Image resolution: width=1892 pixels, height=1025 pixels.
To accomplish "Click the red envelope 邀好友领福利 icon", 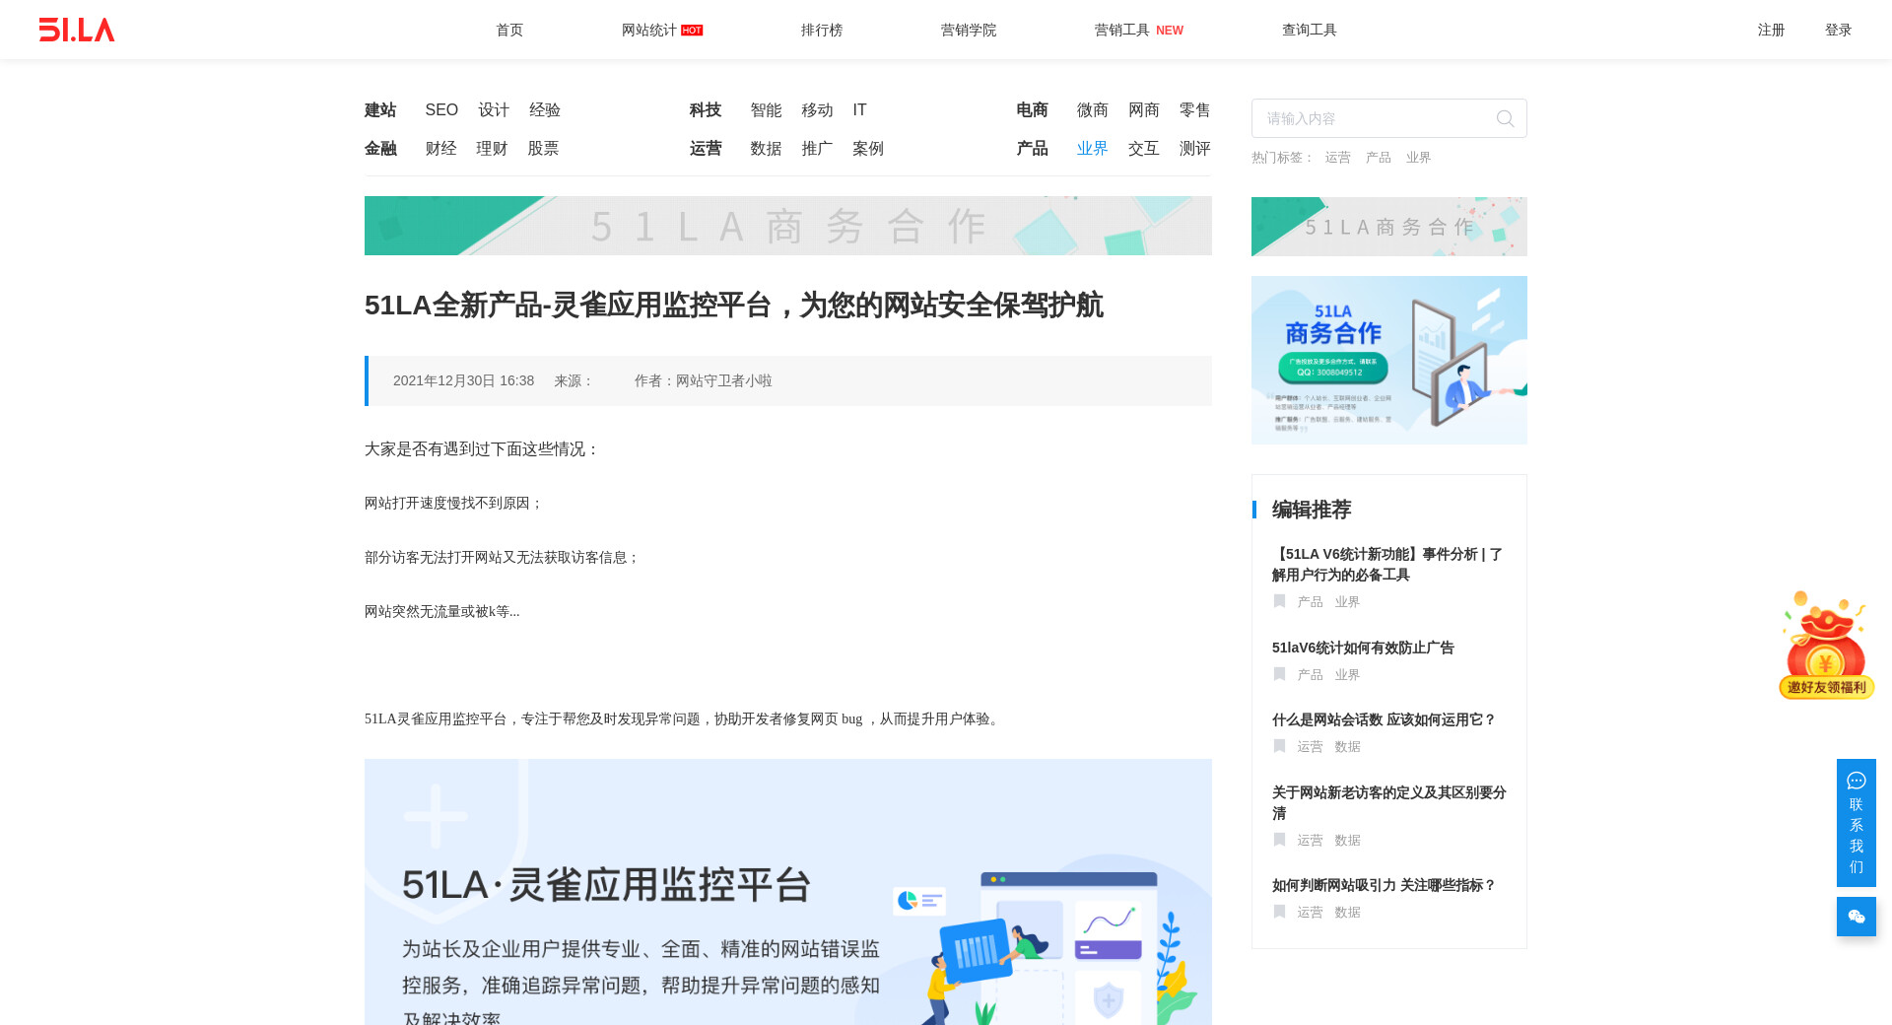I will pyautogui.click(x=1826, y=646).
